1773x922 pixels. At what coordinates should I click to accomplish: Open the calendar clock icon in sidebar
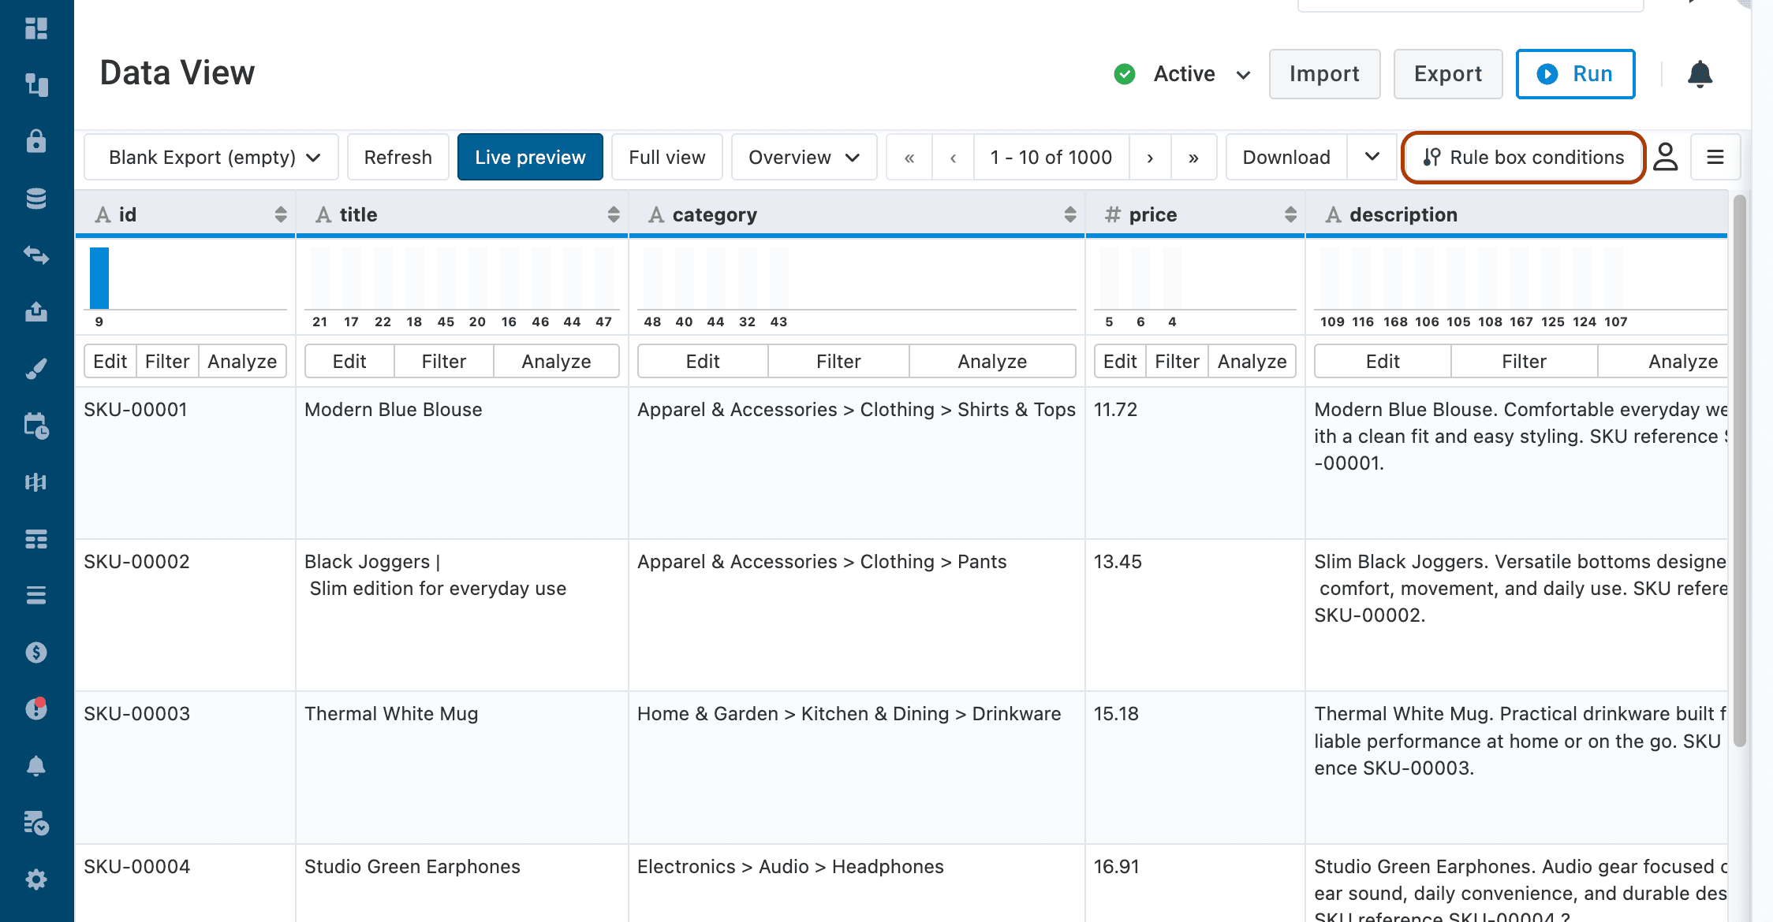click(36, 426)
